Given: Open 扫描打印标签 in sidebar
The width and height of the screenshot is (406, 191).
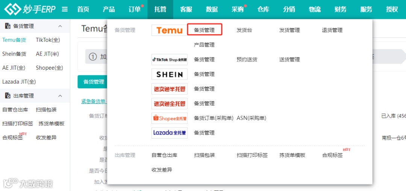Looking at the screenshot, I should click(18, 124).
